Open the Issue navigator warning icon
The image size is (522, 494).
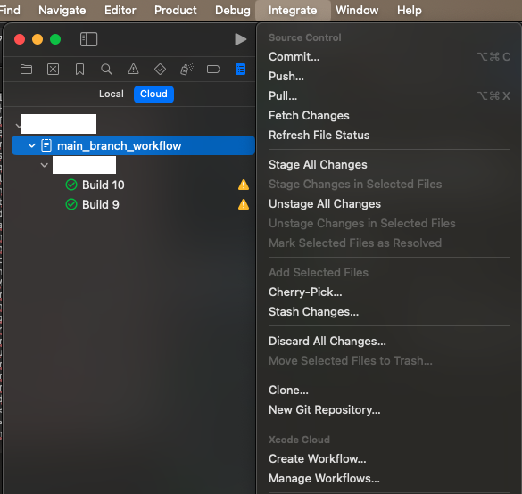(133, 70)
